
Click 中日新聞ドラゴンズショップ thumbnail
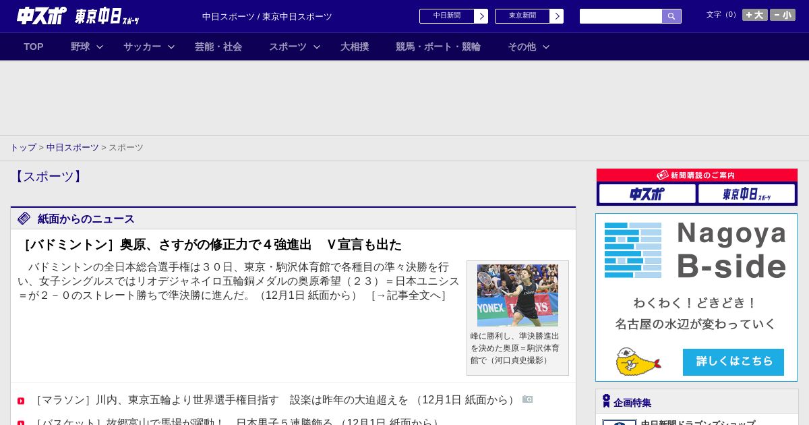click(x=619, y=422)
